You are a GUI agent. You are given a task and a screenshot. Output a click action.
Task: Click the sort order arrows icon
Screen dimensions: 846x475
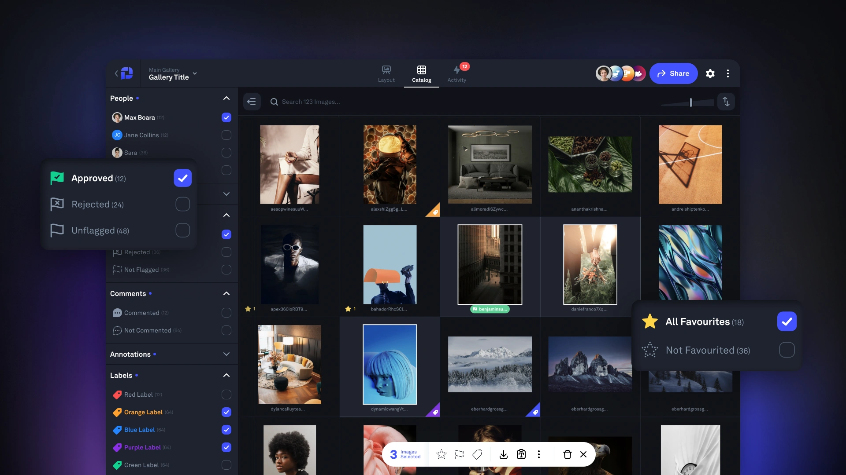pyautogui.click(x=726, y=102)
